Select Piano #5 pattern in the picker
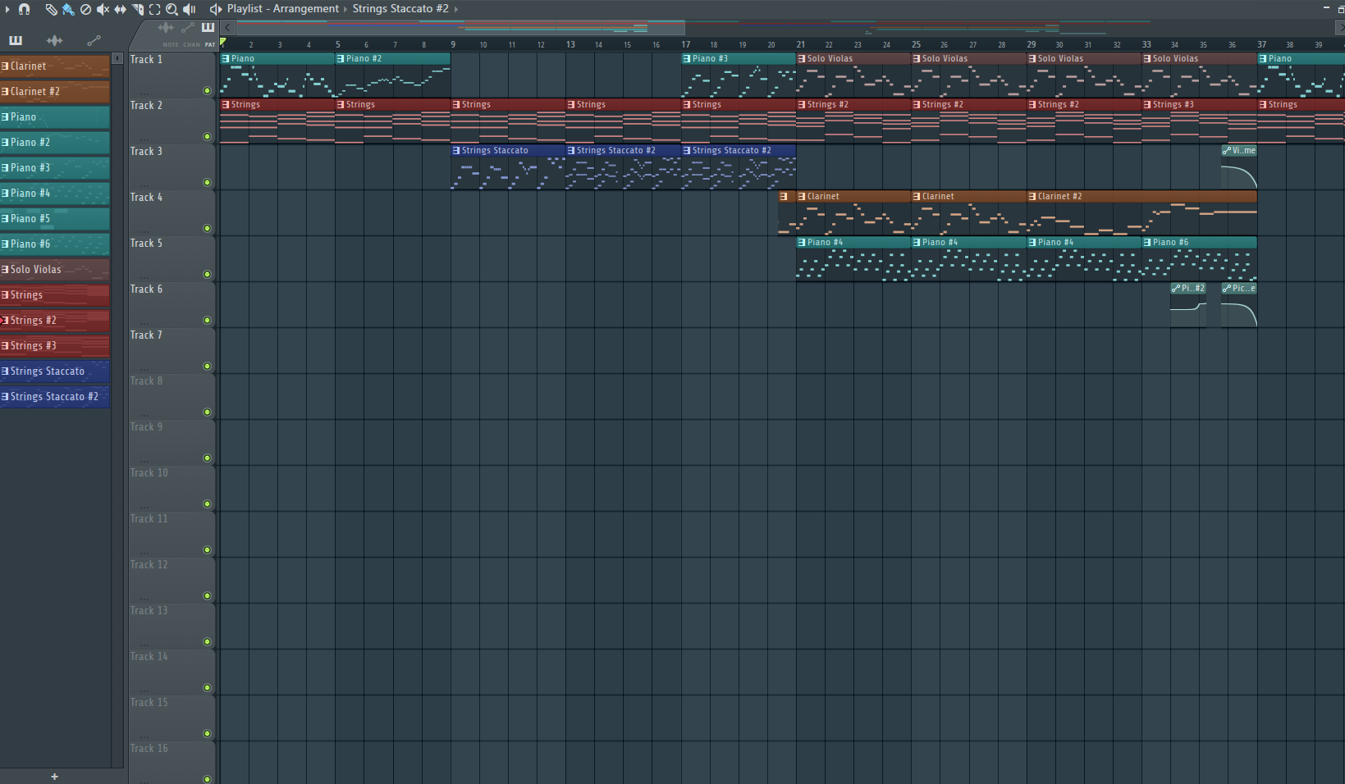The width and height of the screenshot is (1345, 784). [55, 218]
